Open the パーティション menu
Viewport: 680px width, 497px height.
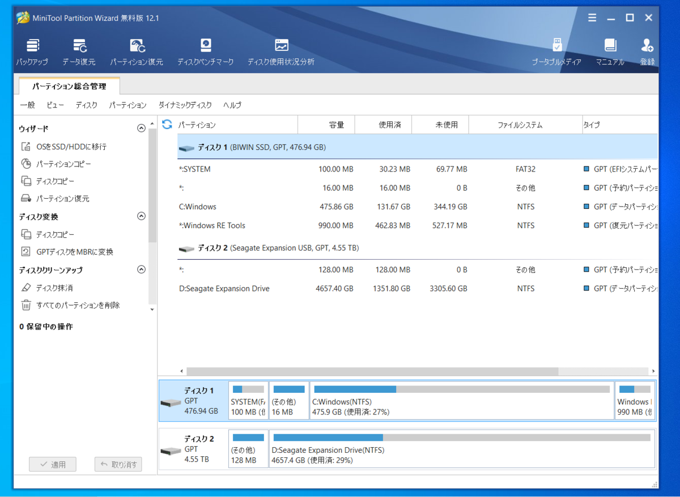pos(127,105)
